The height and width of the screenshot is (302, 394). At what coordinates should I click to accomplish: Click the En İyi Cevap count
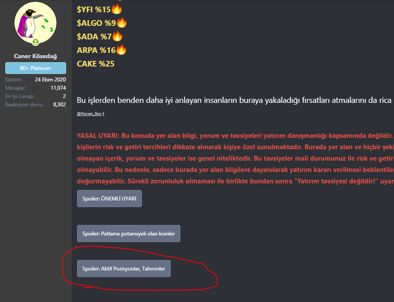point(64,96)
